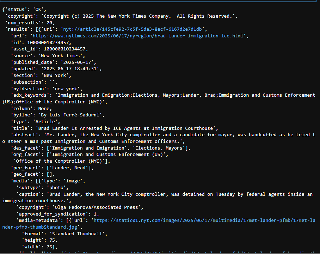320x254 pixels.
Task: Open the brad-lander-immigration-ice.html article URL
Action: tap(138, 36)
